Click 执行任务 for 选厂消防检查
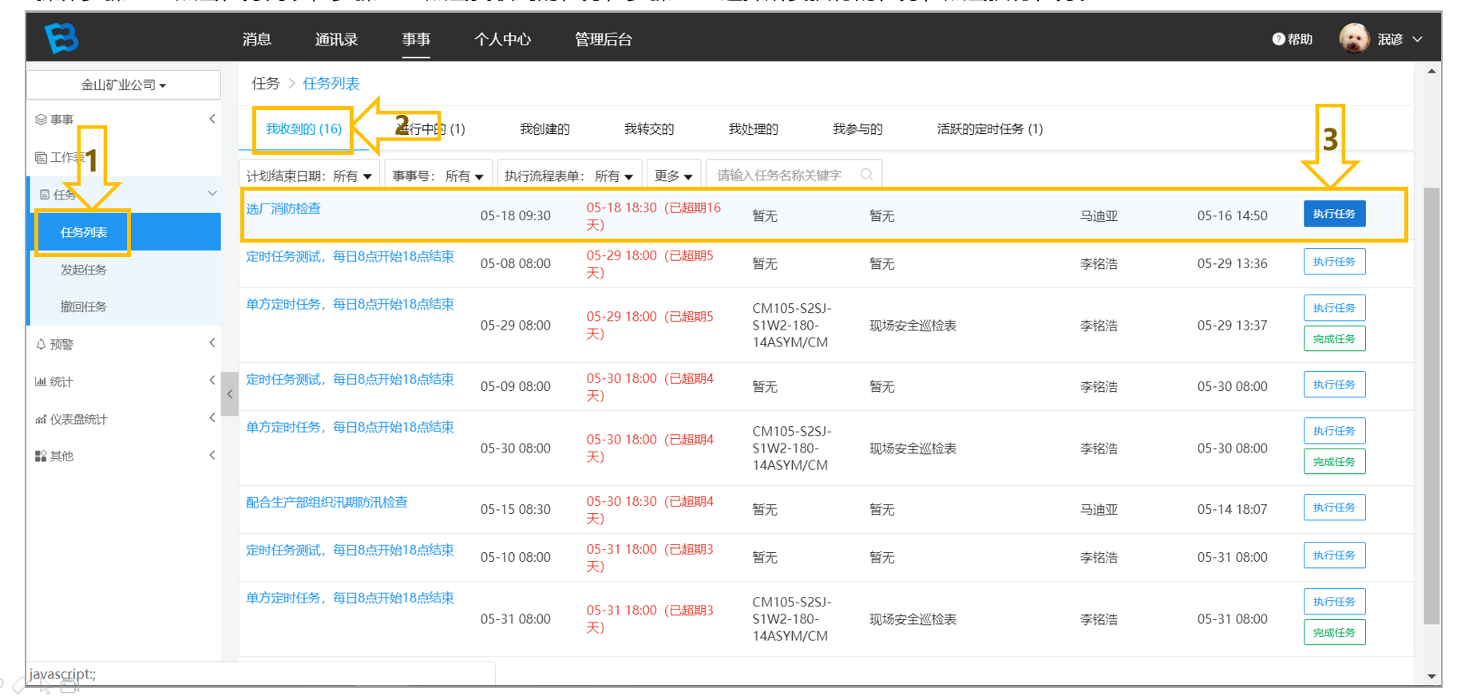1461x699 pixels. (1334, 214)
